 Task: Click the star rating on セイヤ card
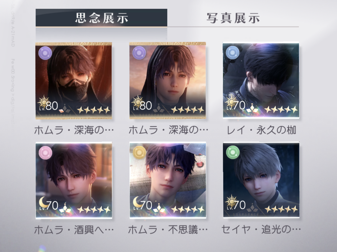(281, 209)
